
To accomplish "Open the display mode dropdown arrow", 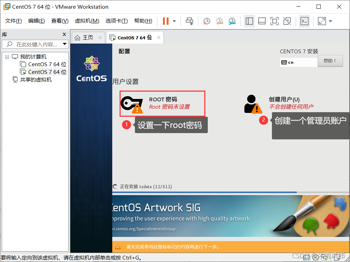I will (x=330, y=21).
